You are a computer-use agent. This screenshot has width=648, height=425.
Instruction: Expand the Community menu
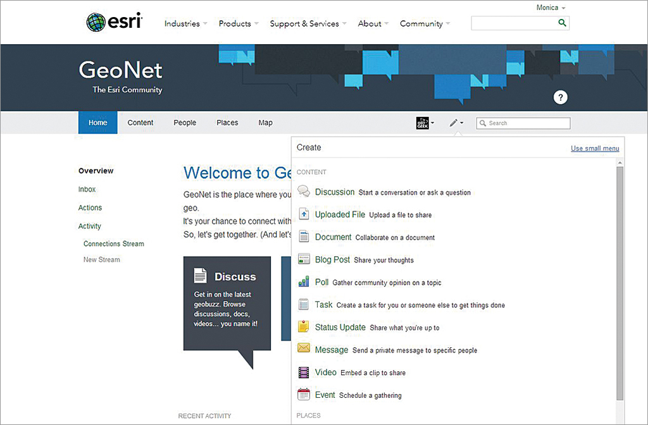pyautogui.click(x=425, y=23)
